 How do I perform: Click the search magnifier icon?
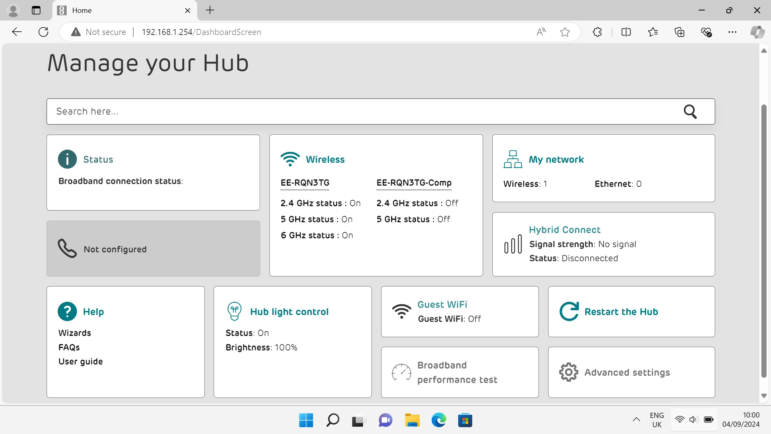(690, 112)
